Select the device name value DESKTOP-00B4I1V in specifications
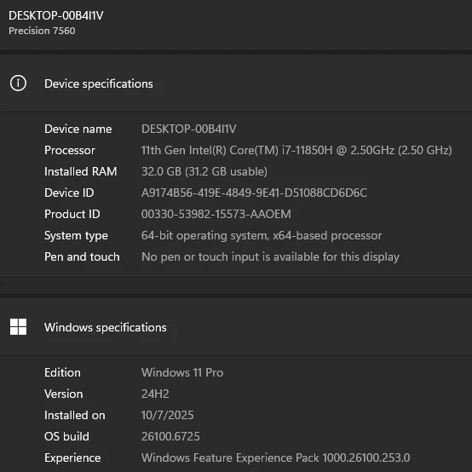 [189, 129]
